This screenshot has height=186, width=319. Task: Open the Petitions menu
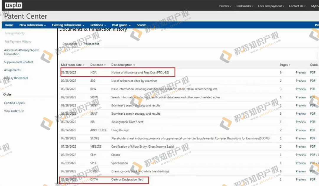click(x=98, y=25)
